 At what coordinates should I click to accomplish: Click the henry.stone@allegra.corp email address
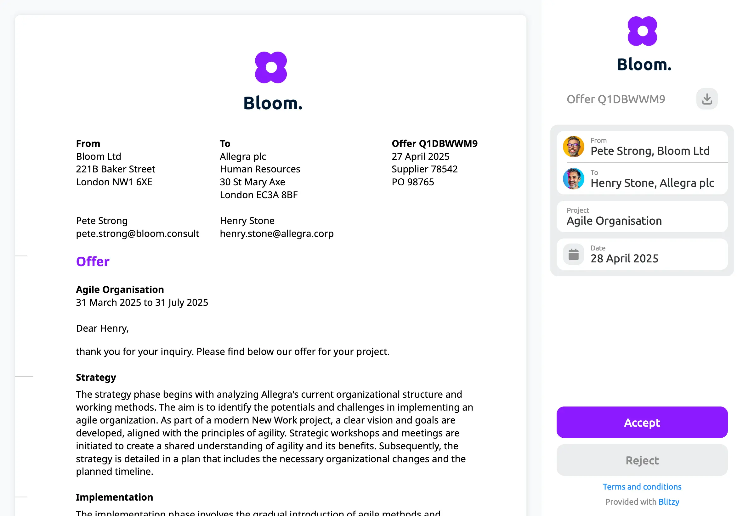[276, 233]
